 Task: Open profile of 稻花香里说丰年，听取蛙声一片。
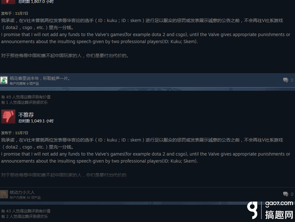(x=41, y=78)
